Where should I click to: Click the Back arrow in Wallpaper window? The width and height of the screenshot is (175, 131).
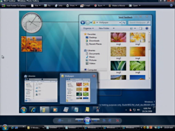83,23
